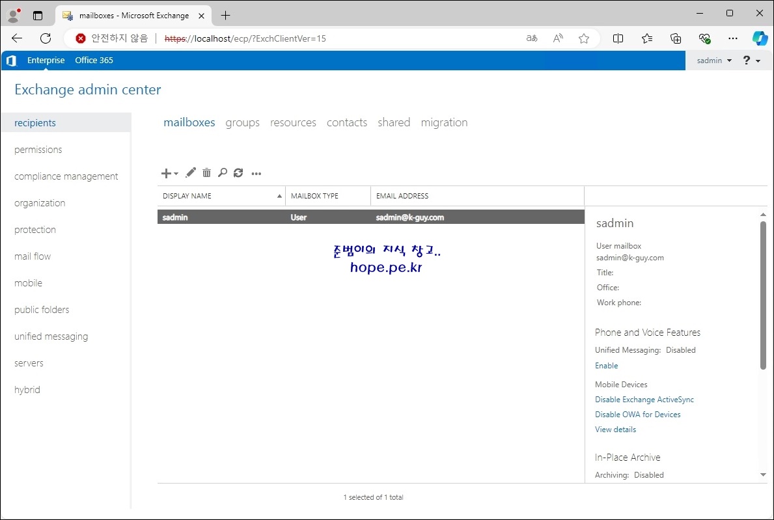
Task: Sort by MAILBOX TYPE column header
Action: click(328, 196)
